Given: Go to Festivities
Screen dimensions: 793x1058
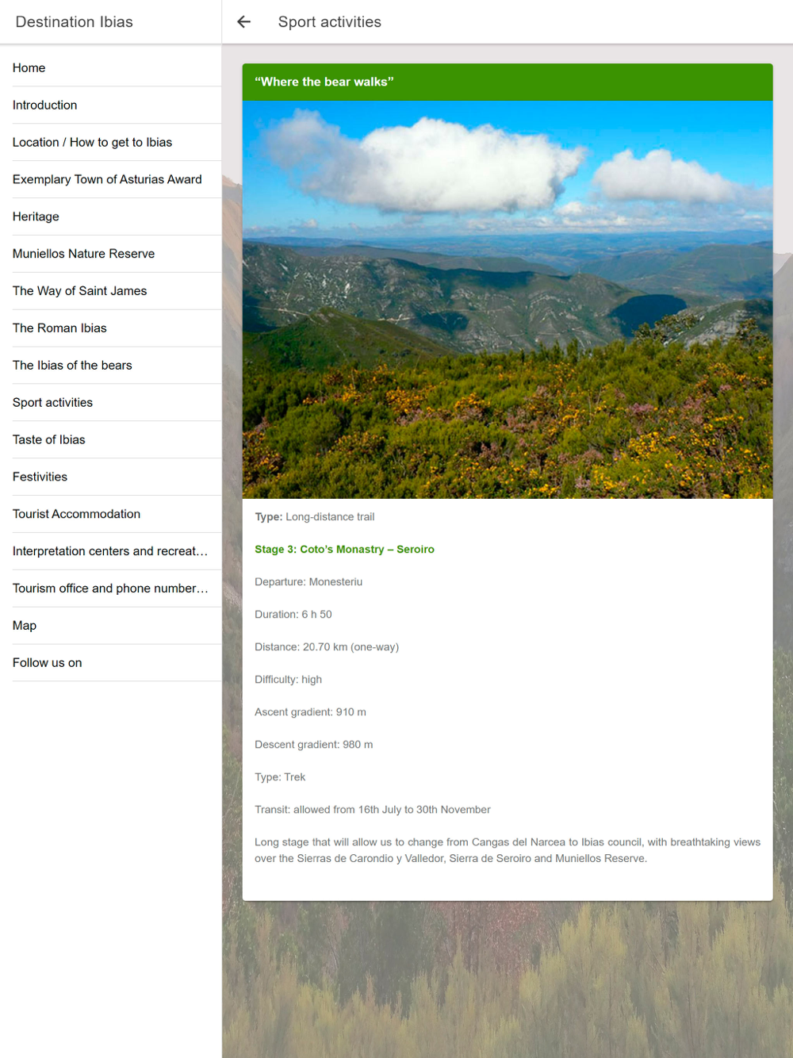Looking at the screenshot, I should [111, 478].
